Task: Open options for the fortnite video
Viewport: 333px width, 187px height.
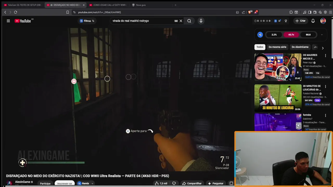Action: [x=325, y=115]
